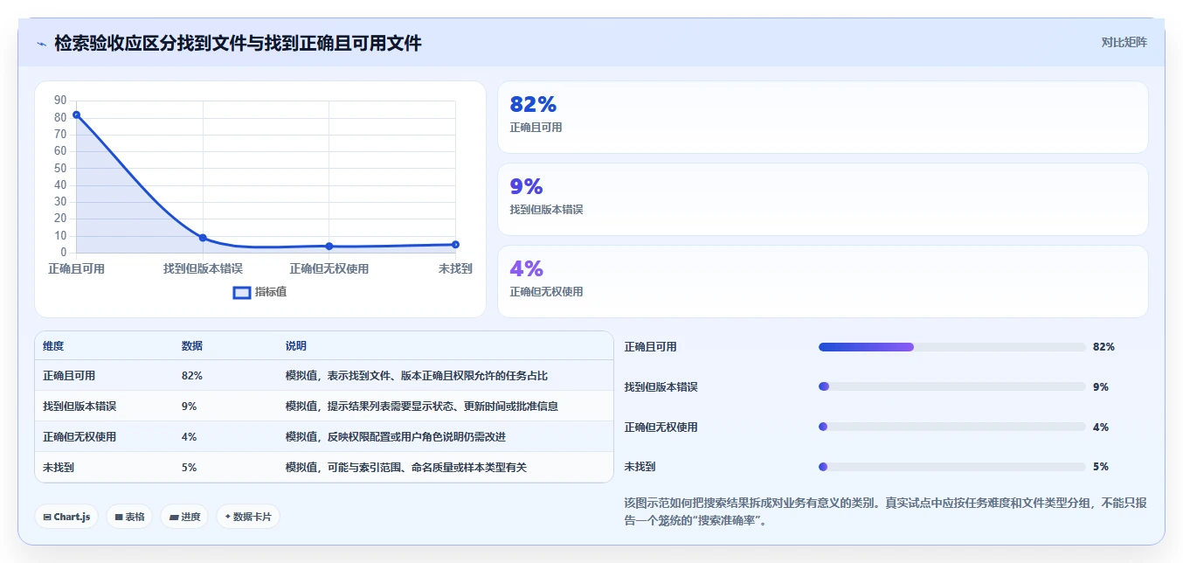Toggle the 指标值 legend swatch
Screen dimensions: 1183x563
242,292
